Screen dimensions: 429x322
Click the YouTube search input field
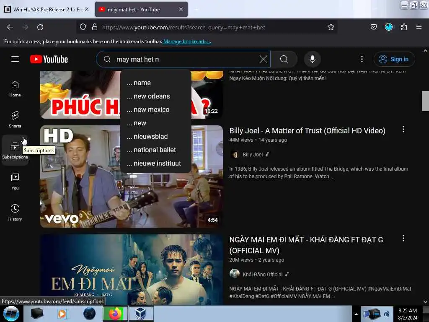183,59
